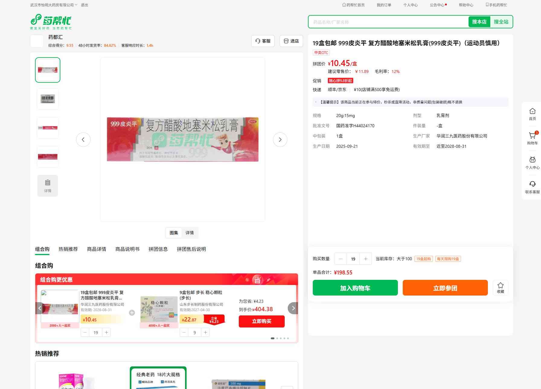The height and width of the screenshot is (389, 541).
Task: Click the green 加入购物车 button
Action: pyautogui.click(x=355, y=288)
